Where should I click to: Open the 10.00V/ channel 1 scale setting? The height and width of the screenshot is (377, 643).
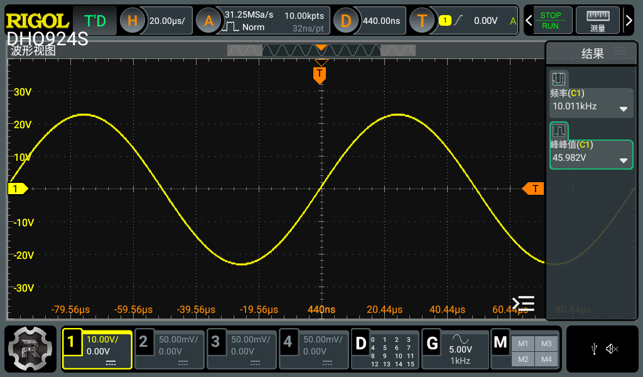(x=102, y=340)
